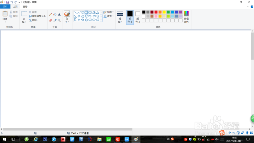Select the Fill with color bucket tool

point(55,15)
